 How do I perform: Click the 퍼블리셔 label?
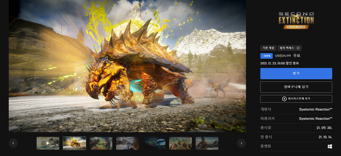[267, 119]
